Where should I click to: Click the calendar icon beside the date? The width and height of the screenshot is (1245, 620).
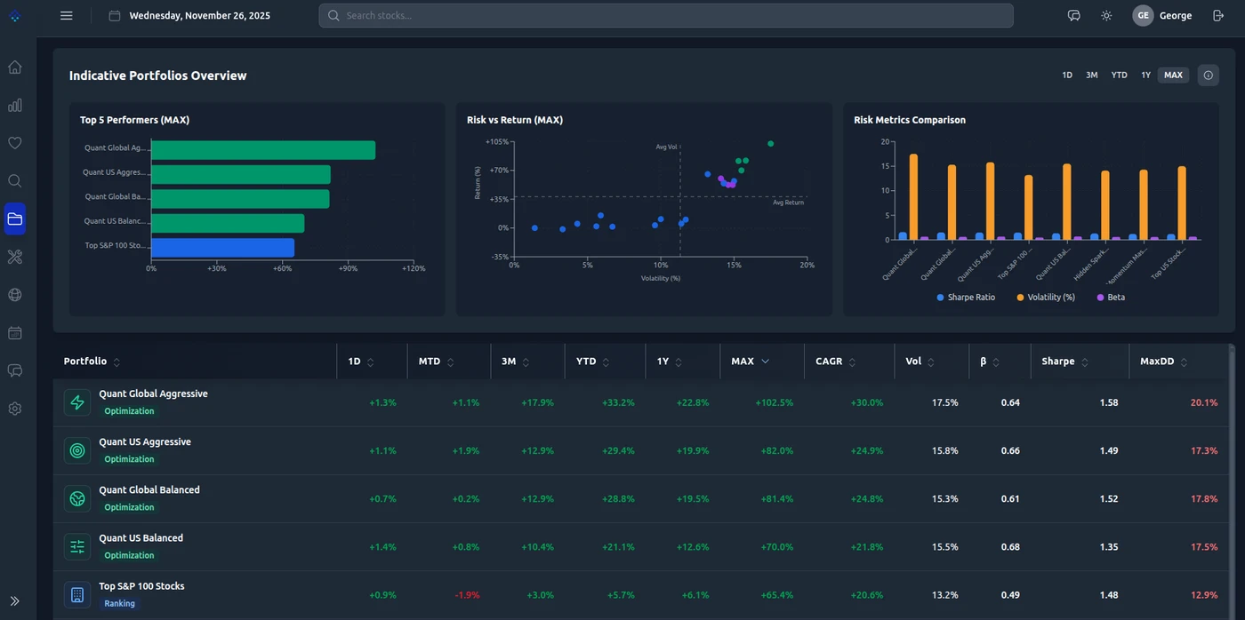click(x=115, y=15)
